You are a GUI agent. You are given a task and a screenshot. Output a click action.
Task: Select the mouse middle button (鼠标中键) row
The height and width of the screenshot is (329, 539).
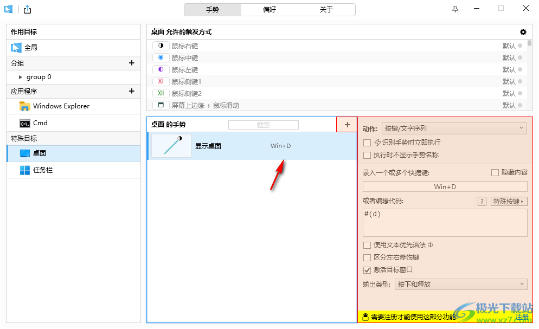tap(337, 57)
